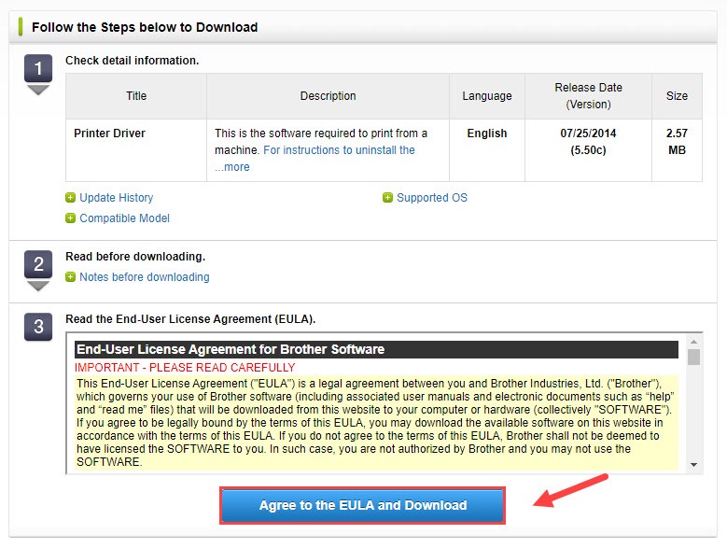The width and height of the screenshot is (727, 548).
Task: Click the EULA scrollbar down arrow
Action: tap(693, 465)
